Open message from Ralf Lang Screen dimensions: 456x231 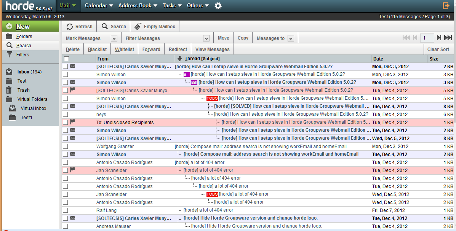208,210
